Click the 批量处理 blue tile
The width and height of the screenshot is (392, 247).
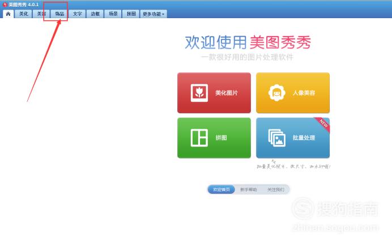pyautogui.click(x=293, y=138)
